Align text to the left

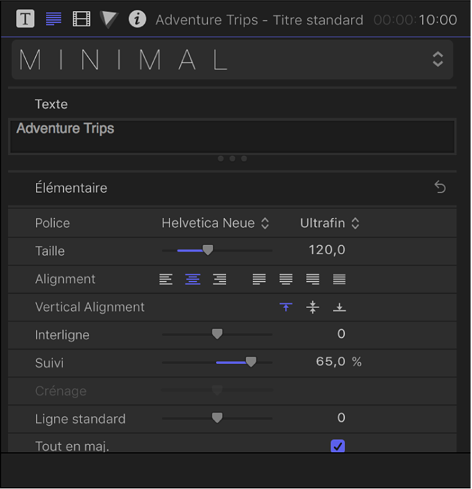click(x=166, y=279)
